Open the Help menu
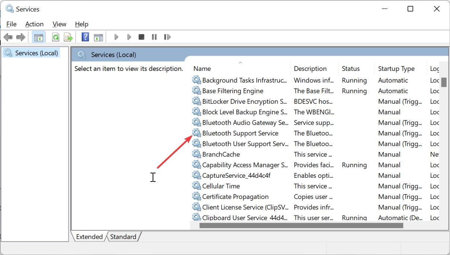450x255 pixels. click(x=82, y=24)
